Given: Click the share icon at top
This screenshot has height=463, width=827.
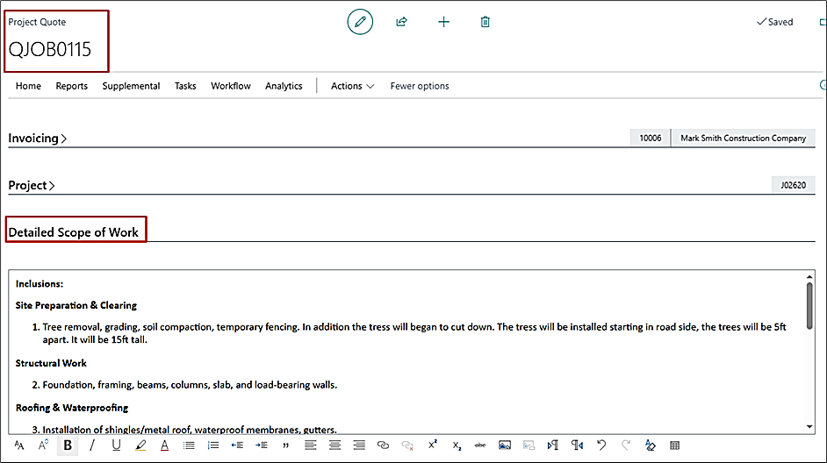Looking at the screenshot, I should (x=402, y=22).
